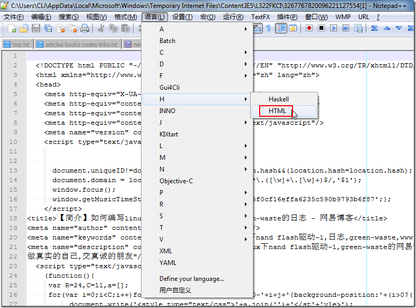Image resolution: width=416 pixels, height=308 pixels.
Task: Open the 窗口(W) menu
Action: point(316,17)
